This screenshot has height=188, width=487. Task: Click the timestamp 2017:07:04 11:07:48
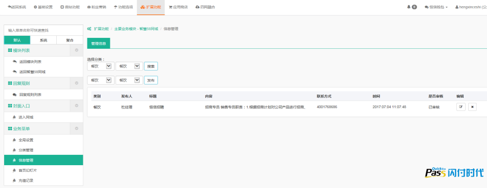[390, 107]
